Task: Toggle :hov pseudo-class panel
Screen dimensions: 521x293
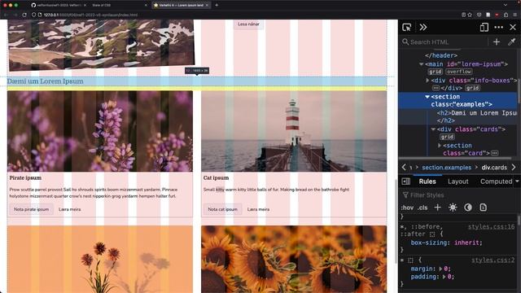Action: (x=407, y=208)
